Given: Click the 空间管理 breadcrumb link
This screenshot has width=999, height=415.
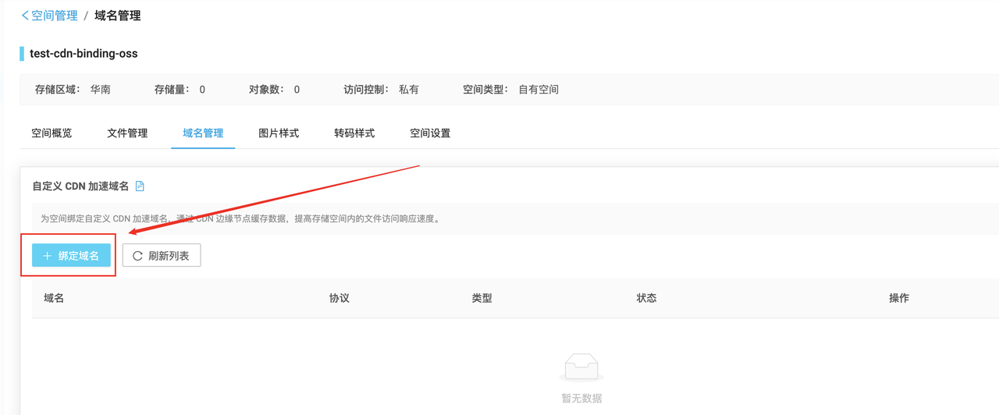Looking at the screenshot, I should [x=55, y=16].
